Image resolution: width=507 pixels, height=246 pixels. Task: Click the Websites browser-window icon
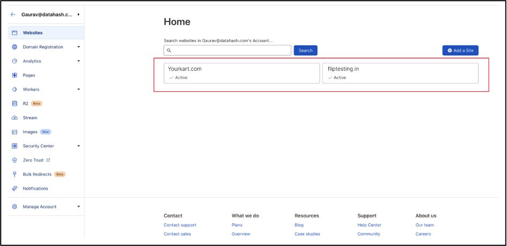(x=14, y=33)
